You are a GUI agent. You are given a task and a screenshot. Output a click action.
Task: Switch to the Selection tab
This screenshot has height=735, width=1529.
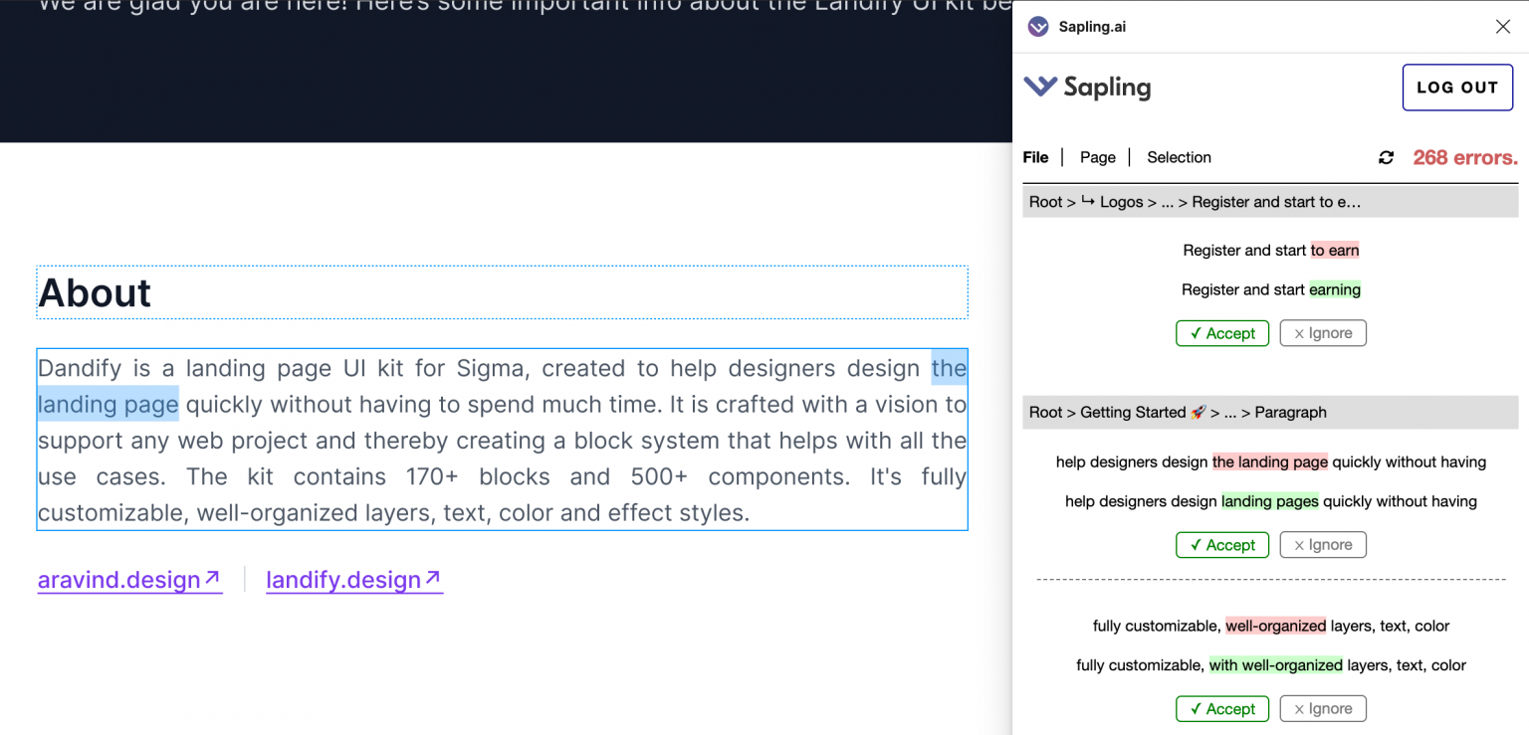(x=1179, y=157)
